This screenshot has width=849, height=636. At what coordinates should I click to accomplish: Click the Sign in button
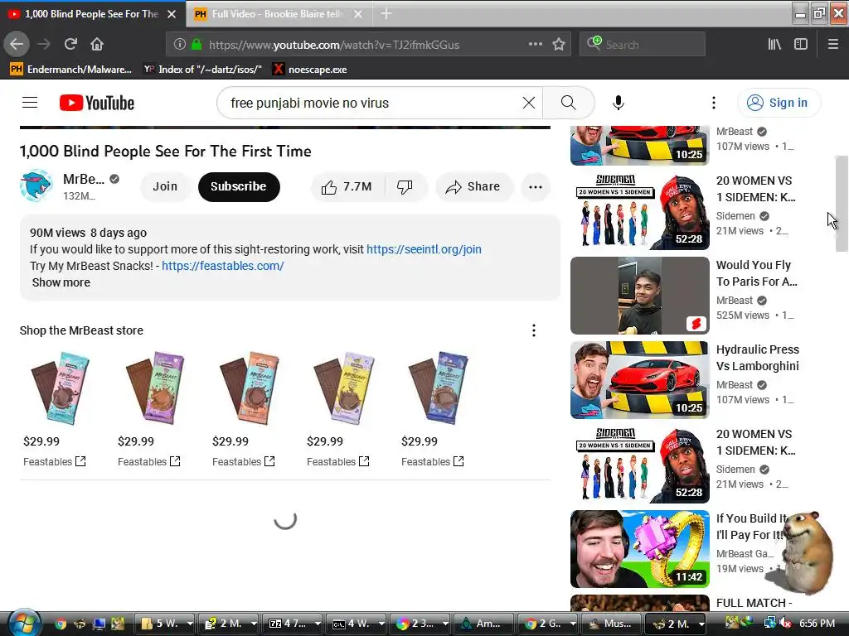[x=779, y=103]
